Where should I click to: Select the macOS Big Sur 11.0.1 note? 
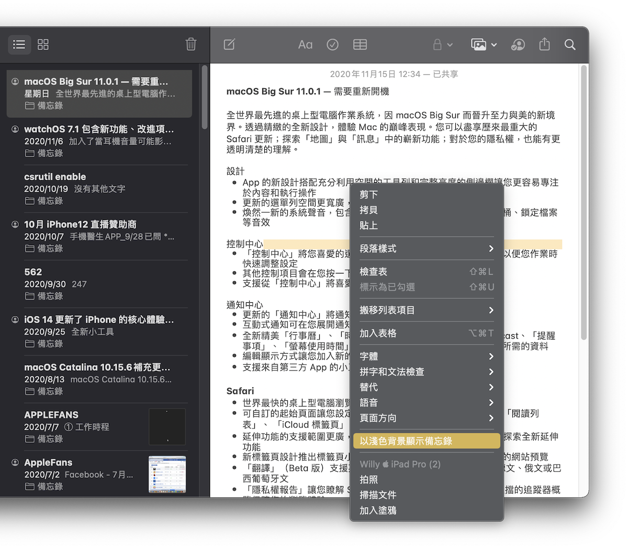[x=99, y=93]
